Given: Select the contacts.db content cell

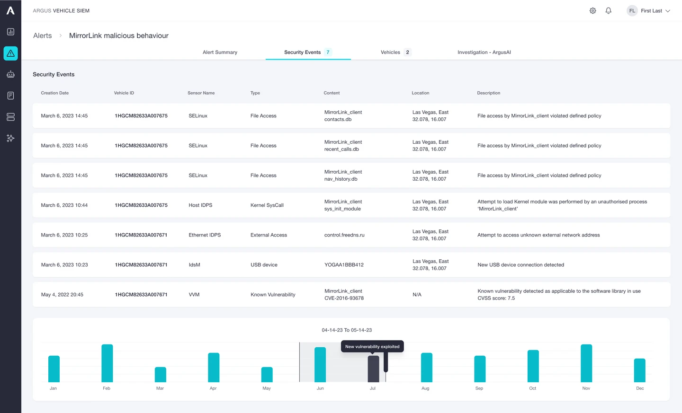Looking at the screenshot, I should 343,116.
